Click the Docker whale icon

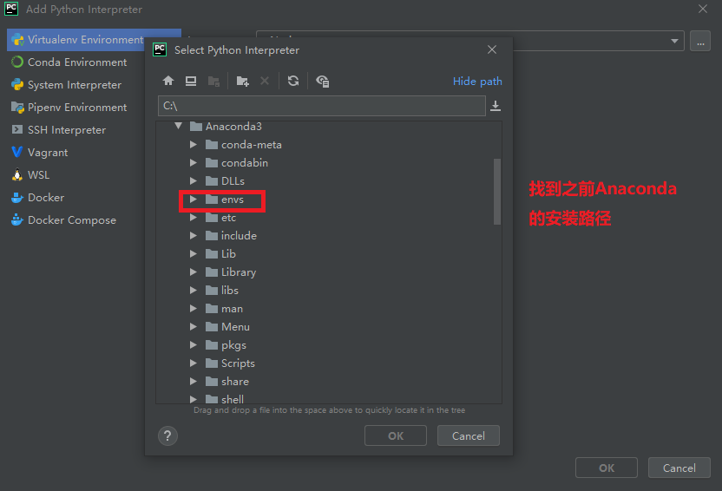(x=17, y=198)
